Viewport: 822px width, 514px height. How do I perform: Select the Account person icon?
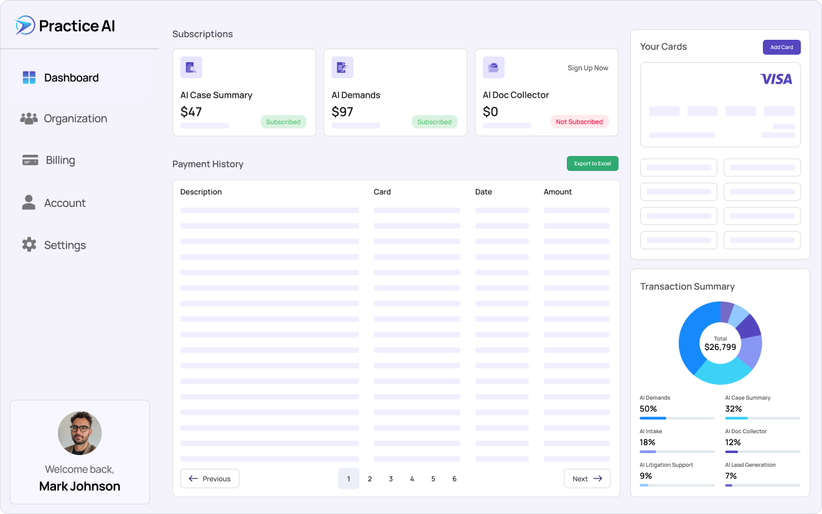pos(28,202)
